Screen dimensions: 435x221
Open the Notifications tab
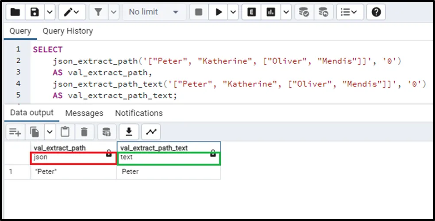[139, 113]
